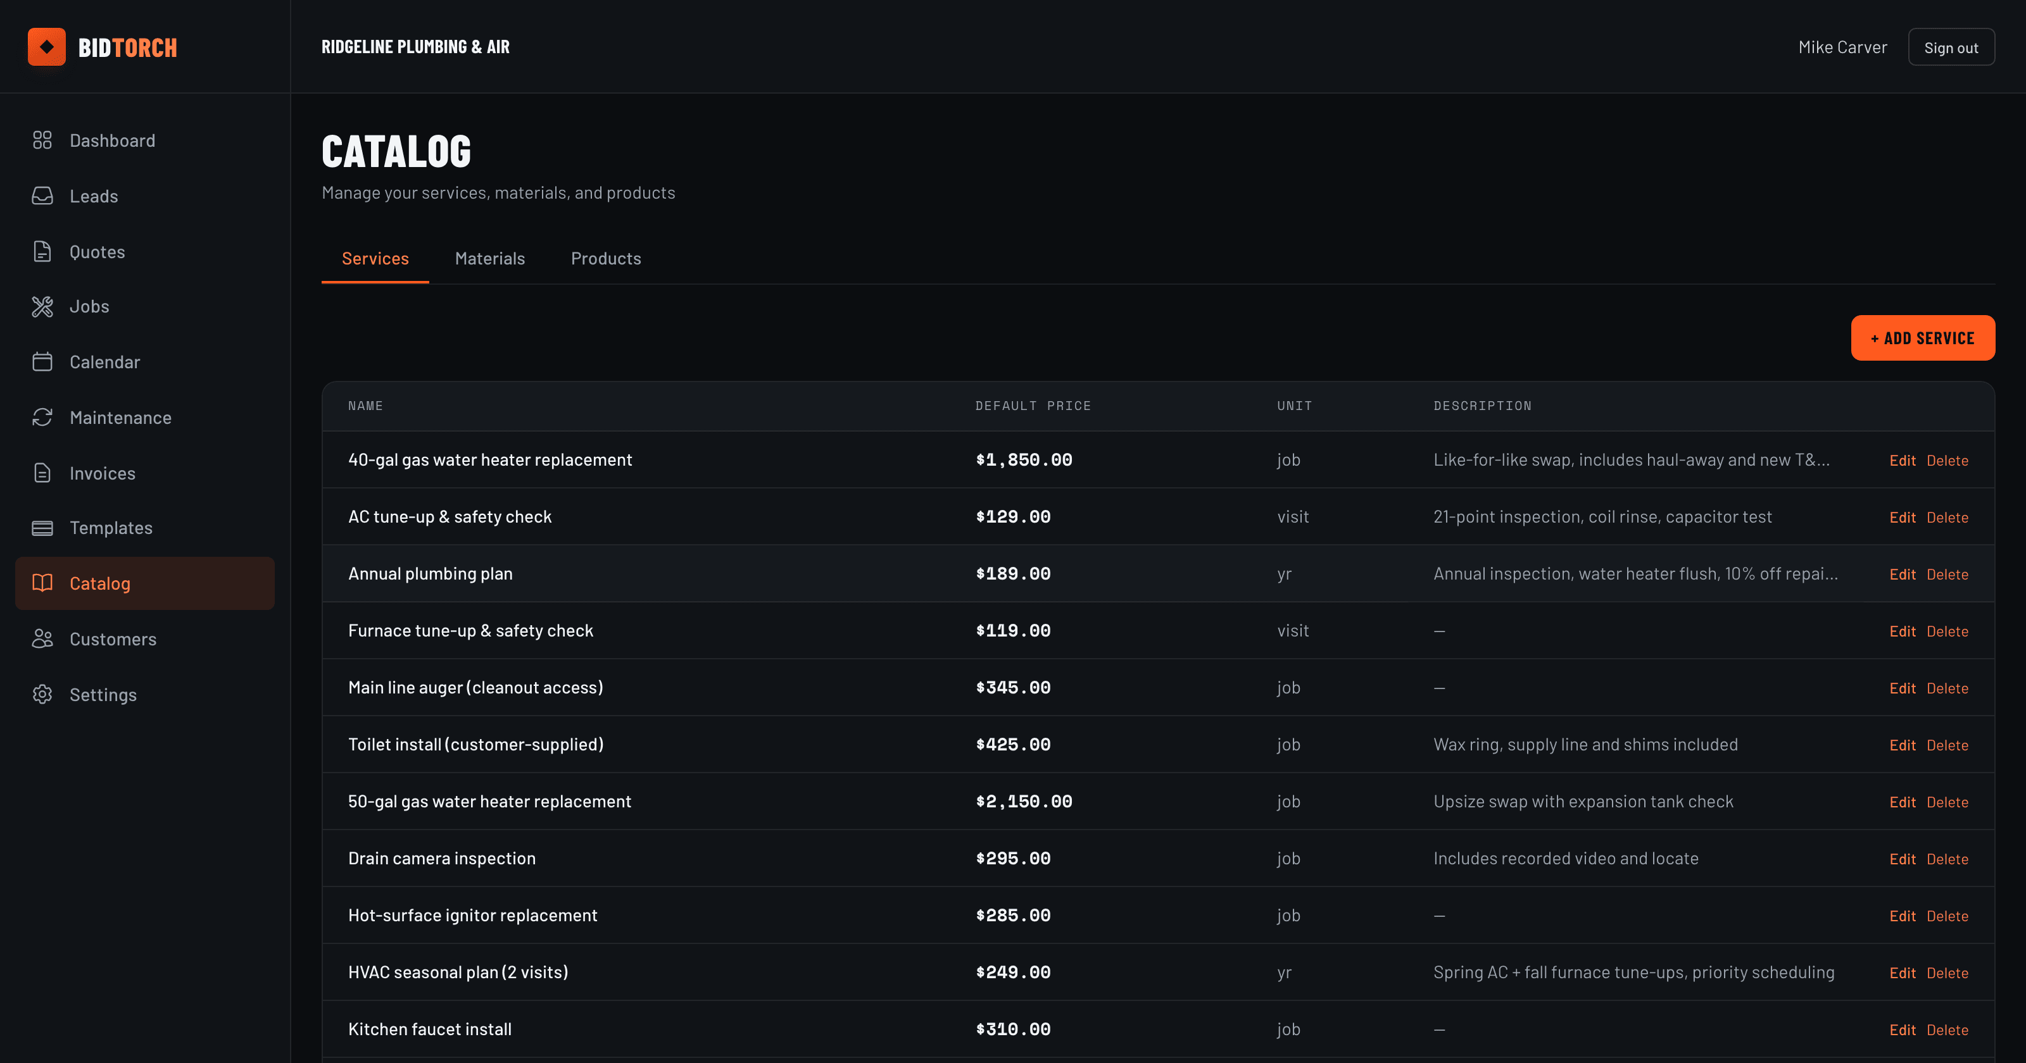Click 'Upsize swap with expansion tank check'

1582,801
